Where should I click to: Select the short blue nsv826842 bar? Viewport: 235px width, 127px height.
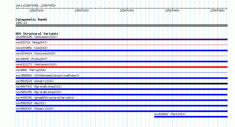(x=191, y=117)
